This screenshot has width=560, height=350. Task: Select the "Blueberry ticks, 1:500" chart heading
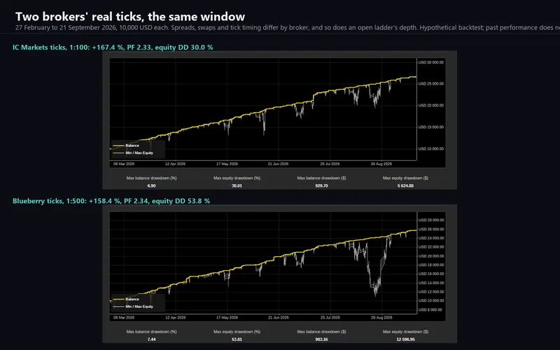[x=111, y=201]
